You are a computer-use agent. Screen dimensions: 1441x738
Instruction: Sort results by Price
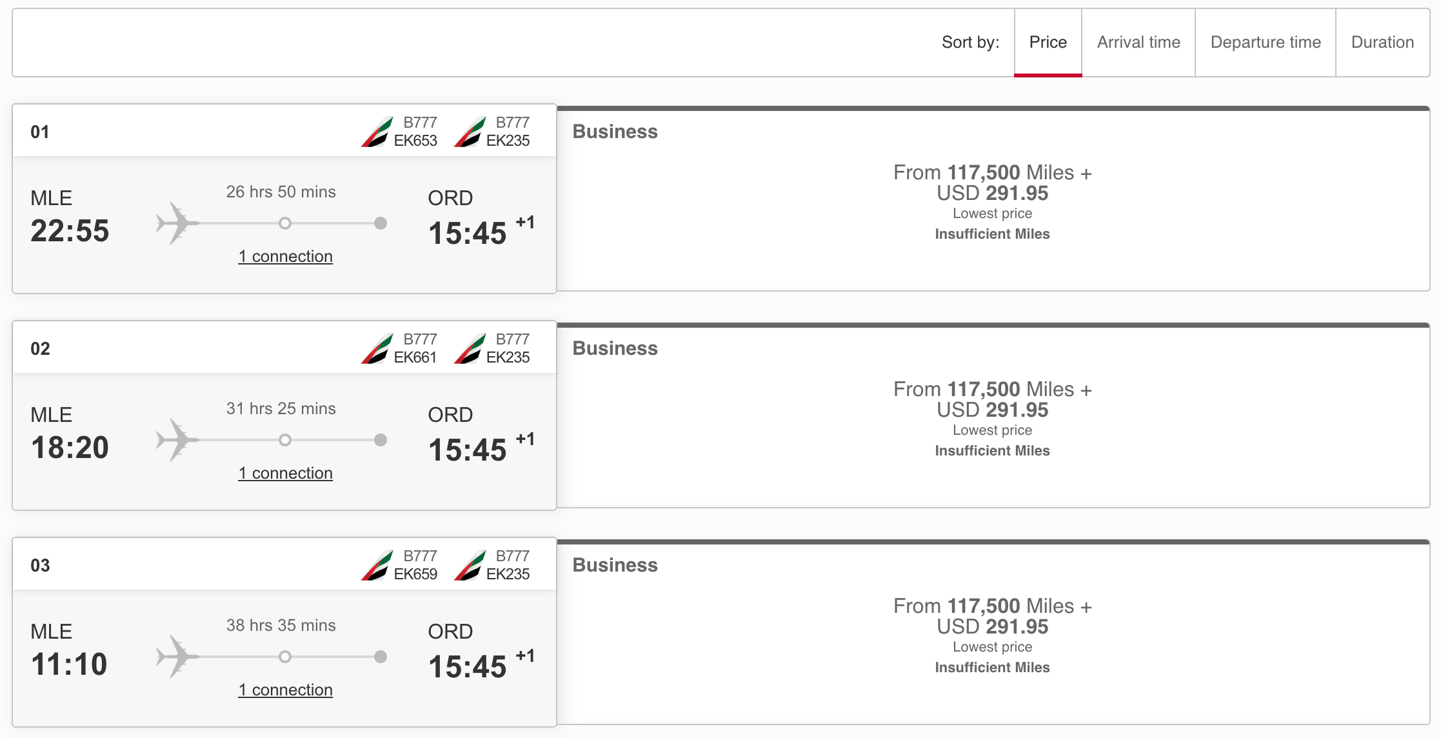[x=1048, y=43]
